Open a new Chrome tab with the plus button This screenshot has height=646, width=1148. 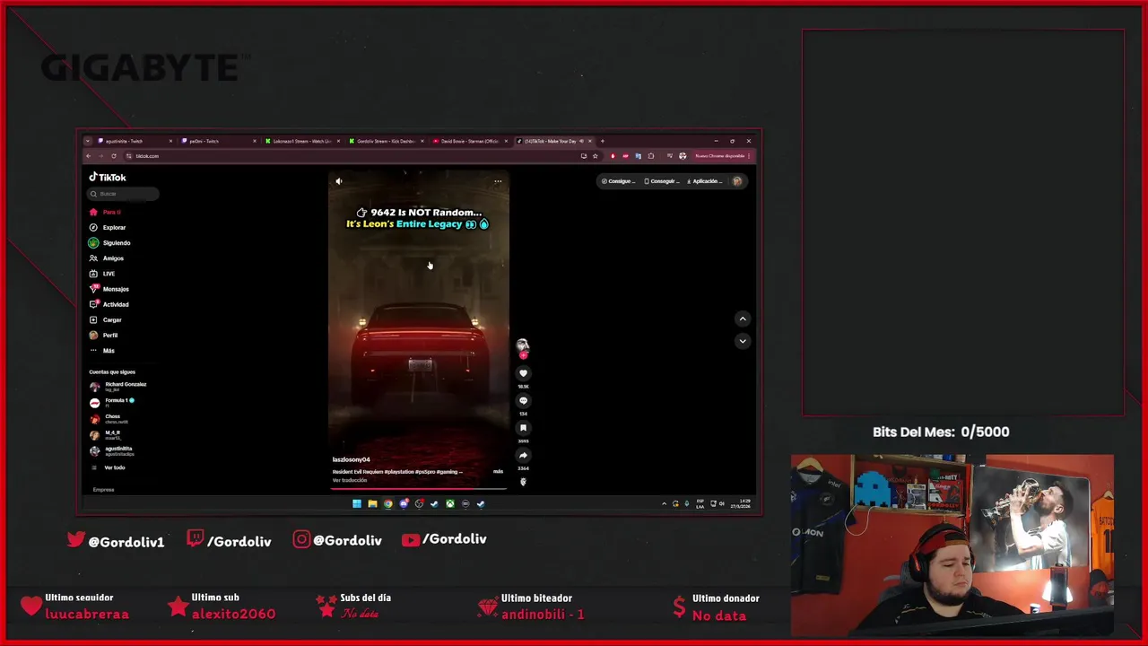pos(603,141)
